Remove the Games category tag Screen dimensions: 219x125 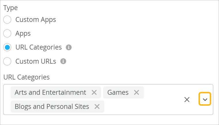[x=137, y=92]
